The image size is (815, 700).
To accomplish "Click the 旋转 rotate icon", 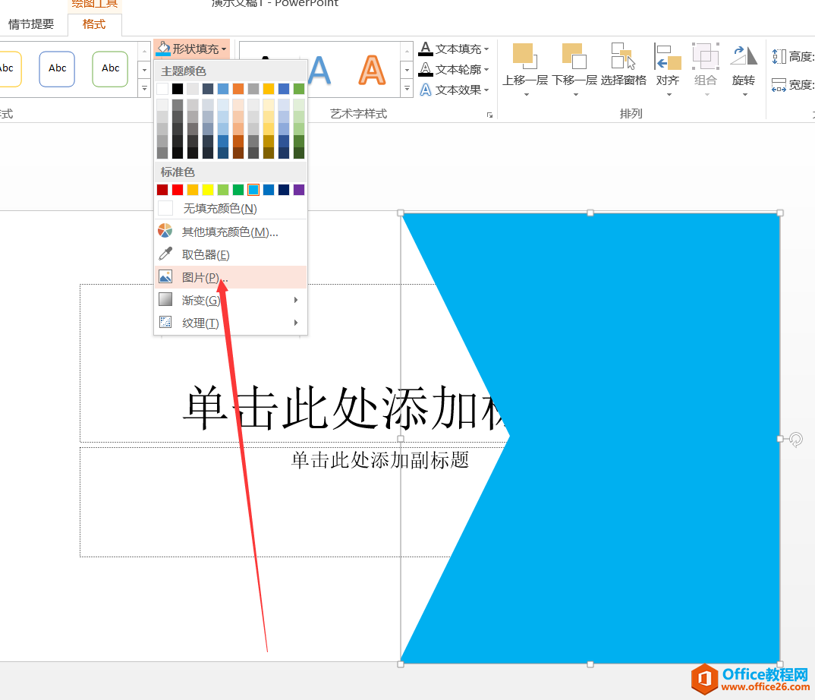I will point(744,57).
